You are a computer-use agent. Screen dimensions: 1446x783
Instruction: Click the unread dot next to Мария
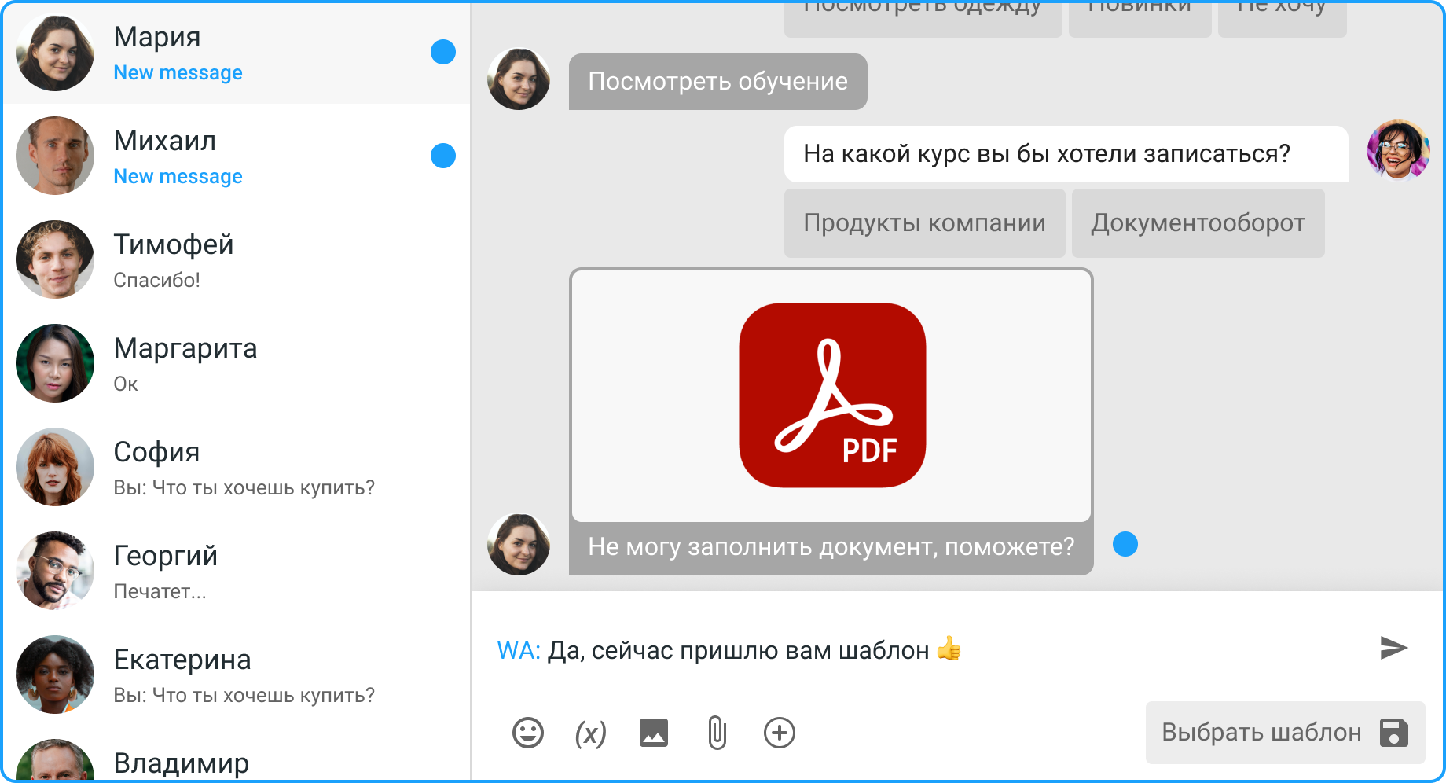point(443,52)
